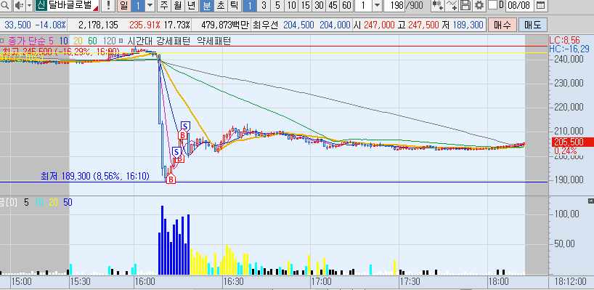
Task: Open the dropdown next to the speaker icon
Action: coord(29,5)
